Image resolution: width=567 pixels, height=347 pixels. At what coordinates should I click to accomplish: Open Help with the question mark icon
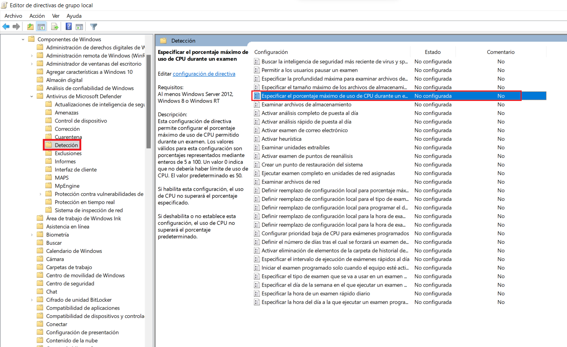pos(69,26)
